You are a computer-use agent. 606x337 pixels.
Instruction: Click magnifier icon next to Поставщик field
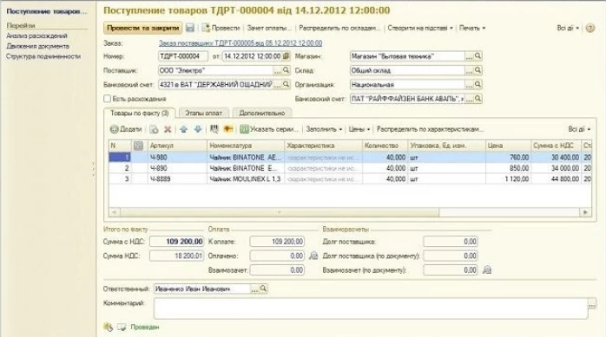point(286,70)
